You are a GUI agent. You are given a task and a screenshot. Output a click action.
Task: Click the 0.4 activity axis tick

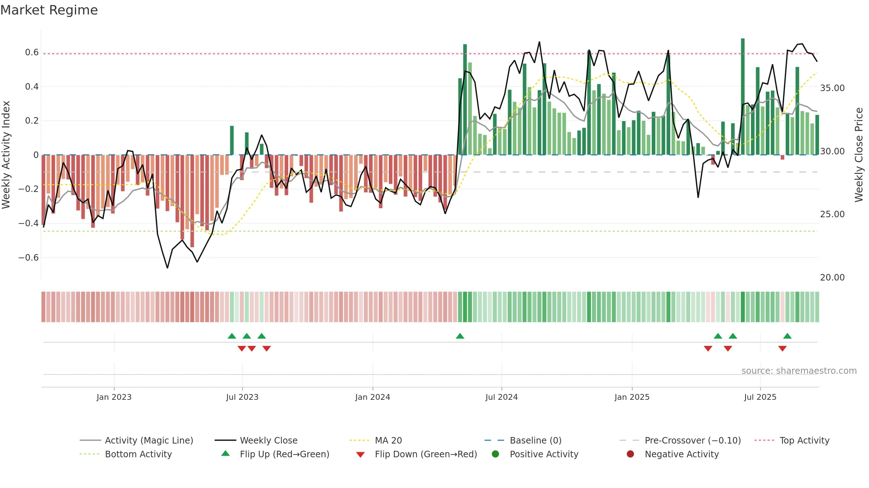pyautogui.click(x=32, y=87)
